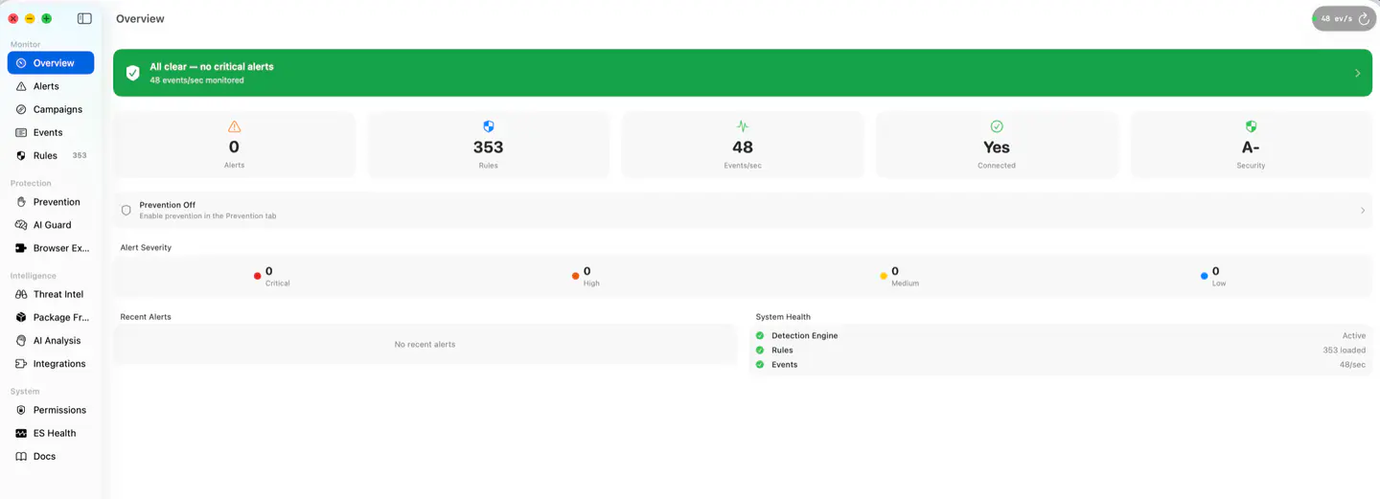Click the Overview page title in header
1380x499 pixels.
(140, 18)
